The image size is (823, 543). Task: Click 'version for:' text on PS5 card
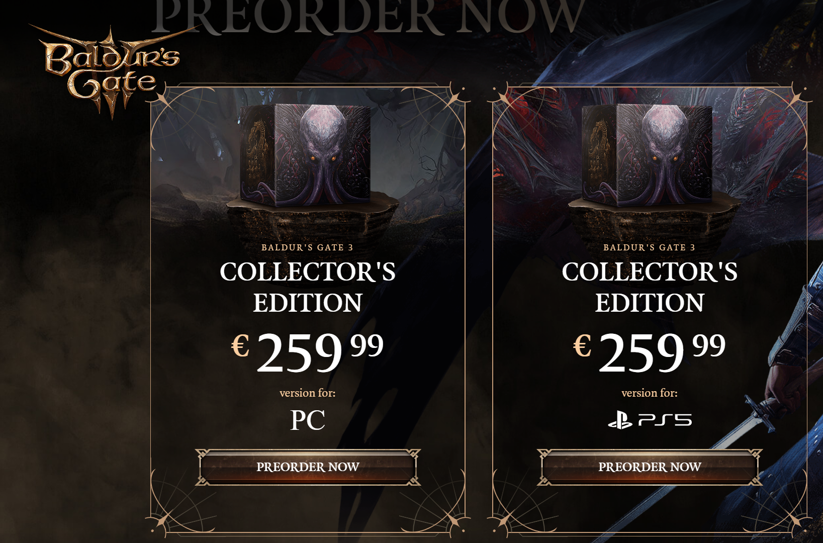(650, 393)
